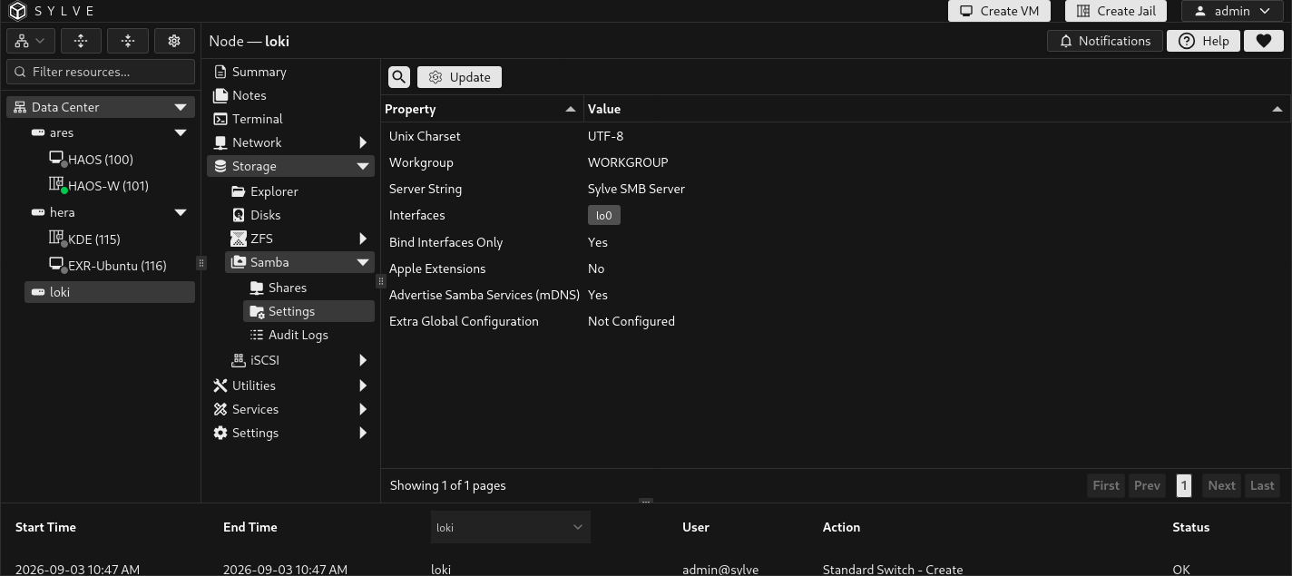Click the Utilities tools icon

[x=220, y=386]
